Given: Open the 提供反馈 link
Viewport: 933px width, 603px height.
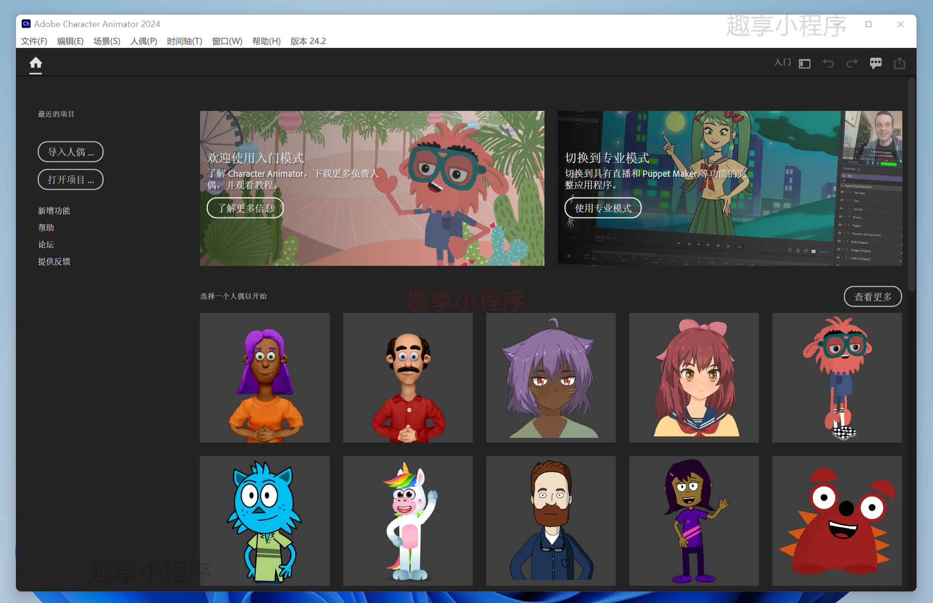Looking at the screenshot, I should click(x=54, y=262).
